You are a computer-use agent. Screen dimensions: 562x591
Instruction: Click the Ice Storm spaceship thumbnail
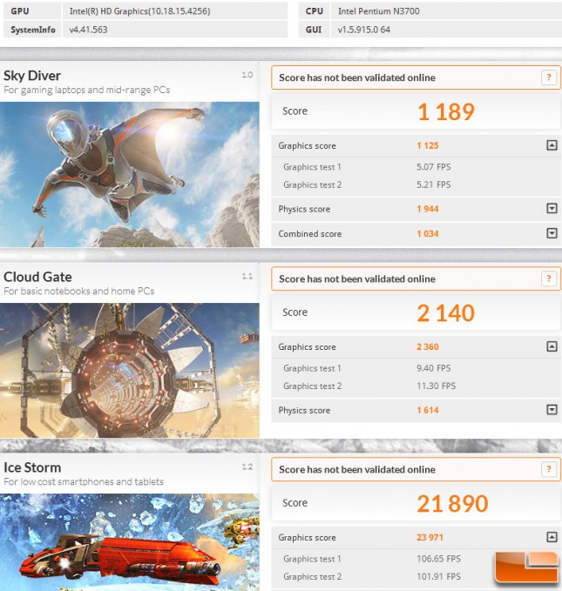[130, 542]
